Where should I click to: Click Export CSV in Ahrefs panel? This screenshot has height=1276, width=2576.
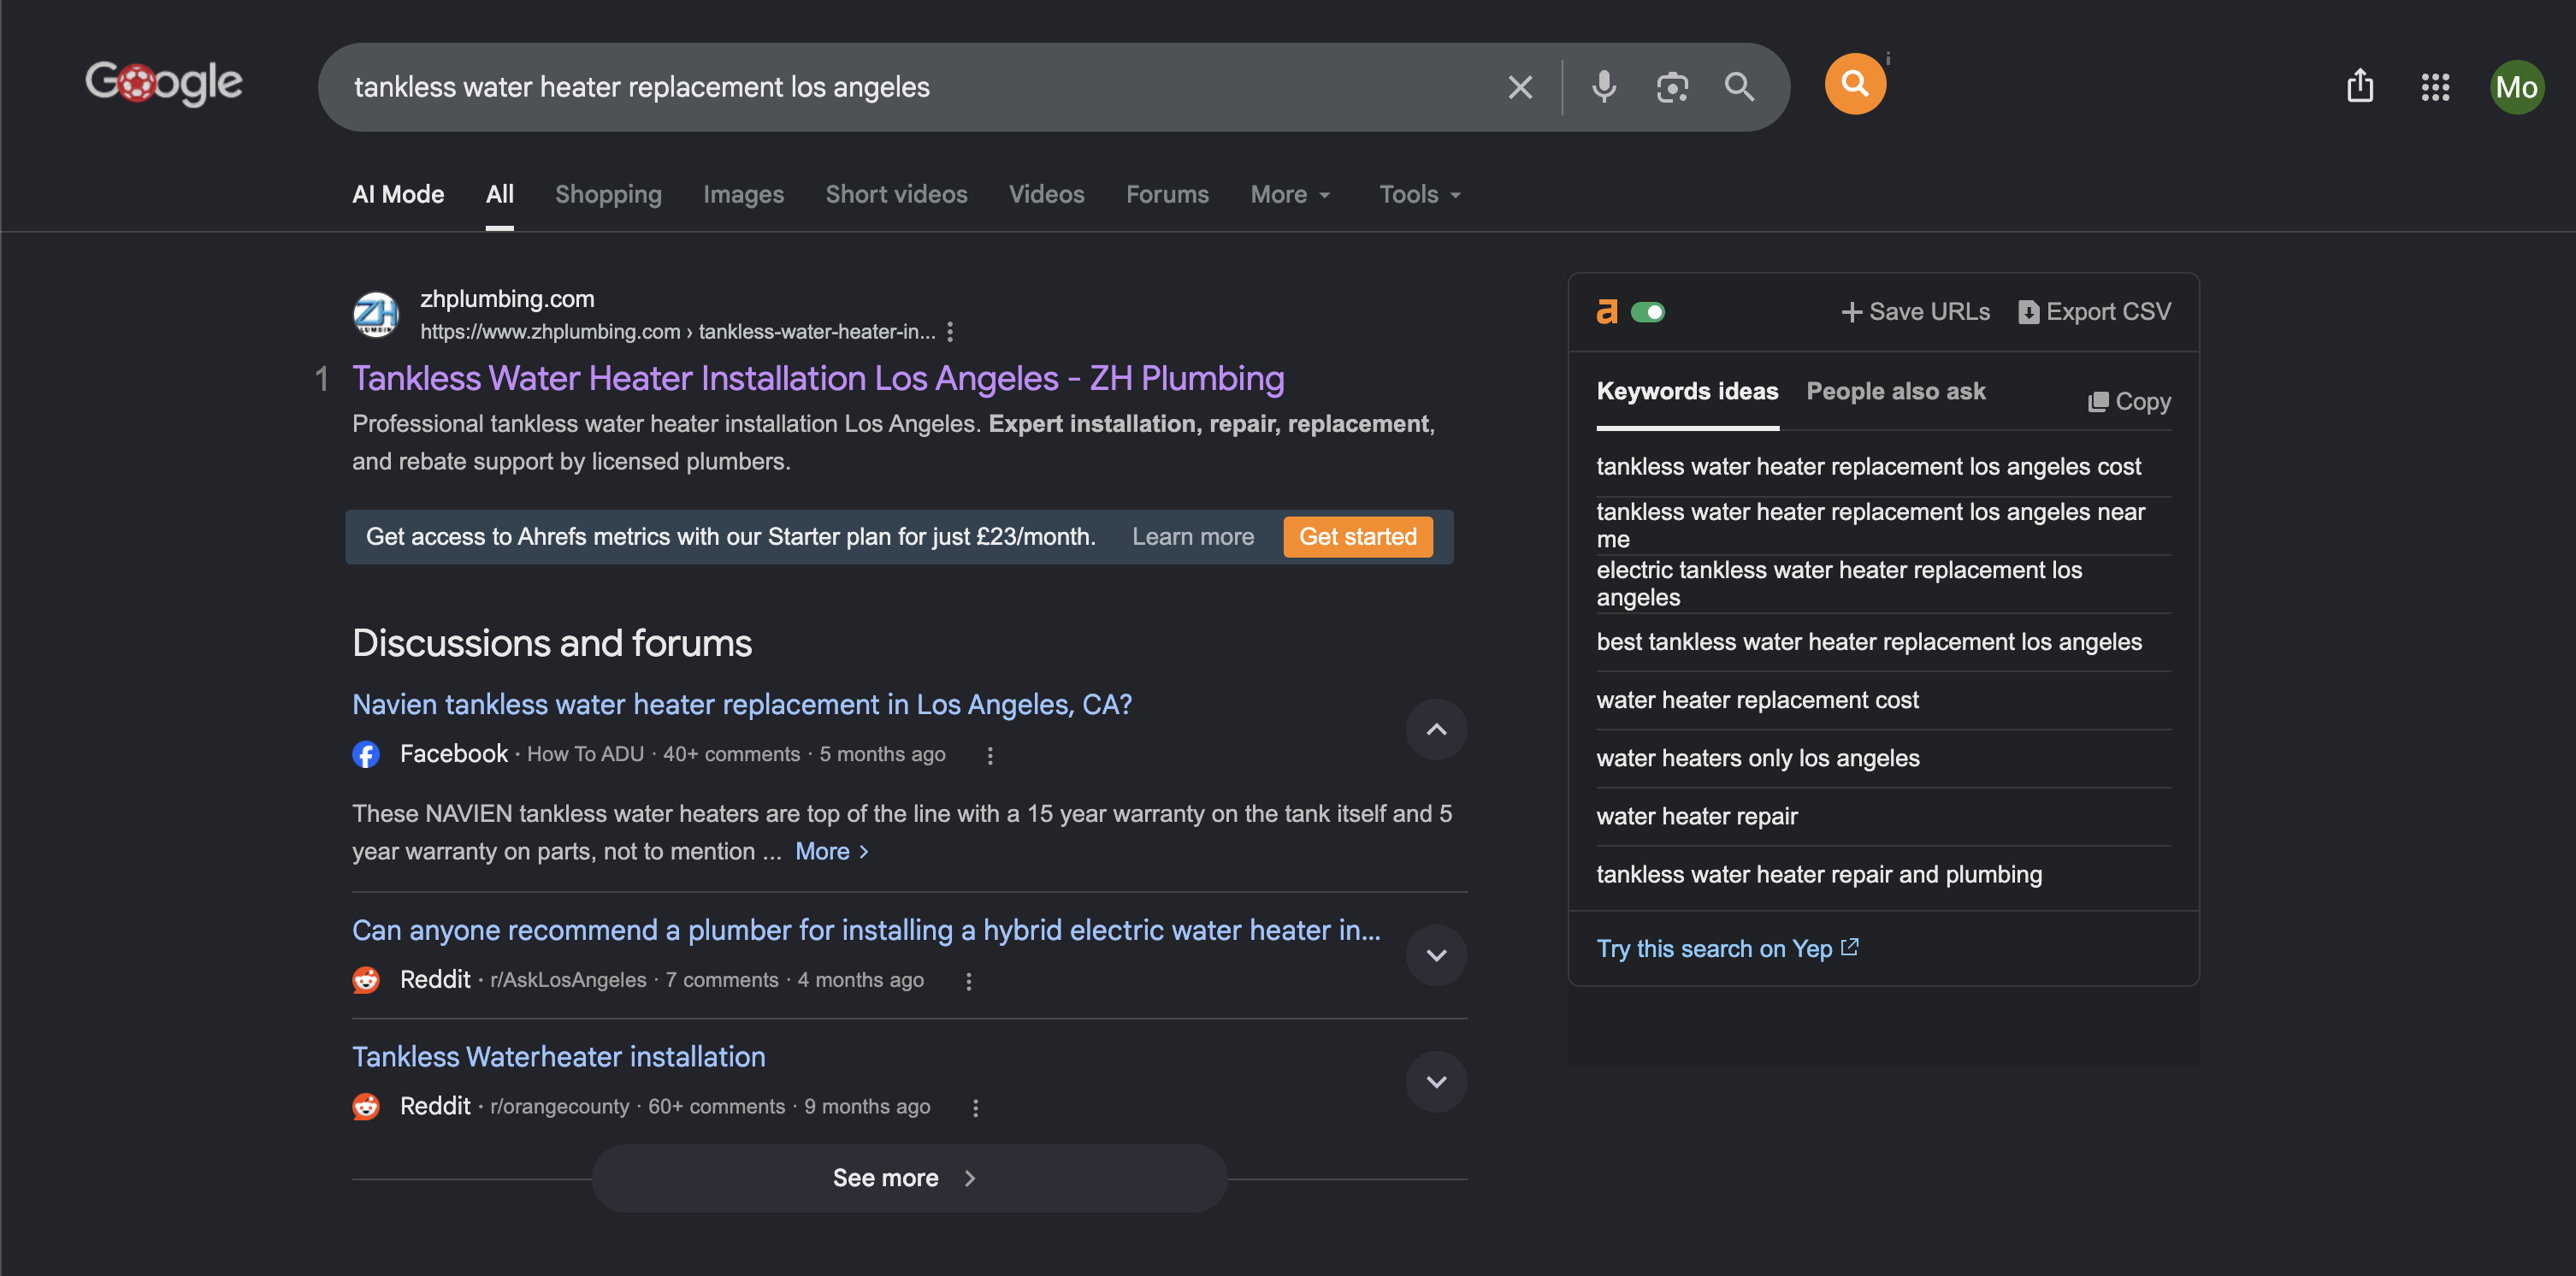2094,312
